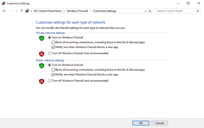Click the OK button
Image resolution: width=204 pixels, height=128 pixels.
pos(141,123)
